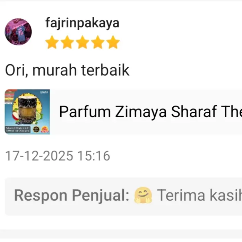Open the Parfum Zimaya Sharaf product title
The image size is (242, 242).
(150, 111)
